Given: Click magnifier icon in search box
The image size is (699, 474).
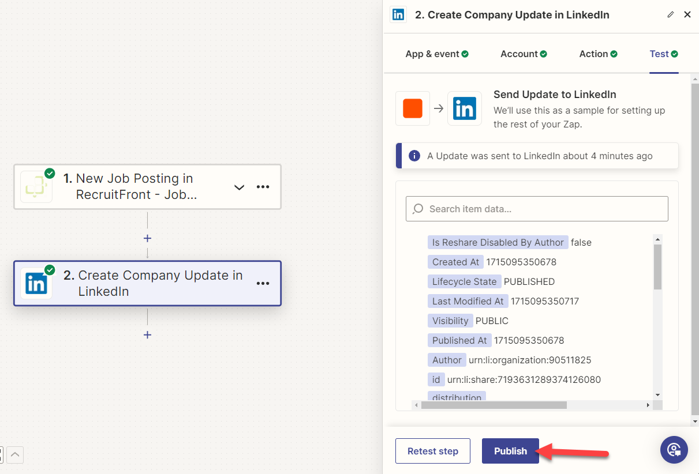Looking at the screenshot, I should [418, 209].
